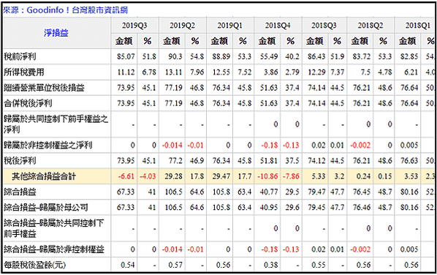Click the red -10.86 value
The width and height of the screenshot is (437, 275).
pos(267,176)
